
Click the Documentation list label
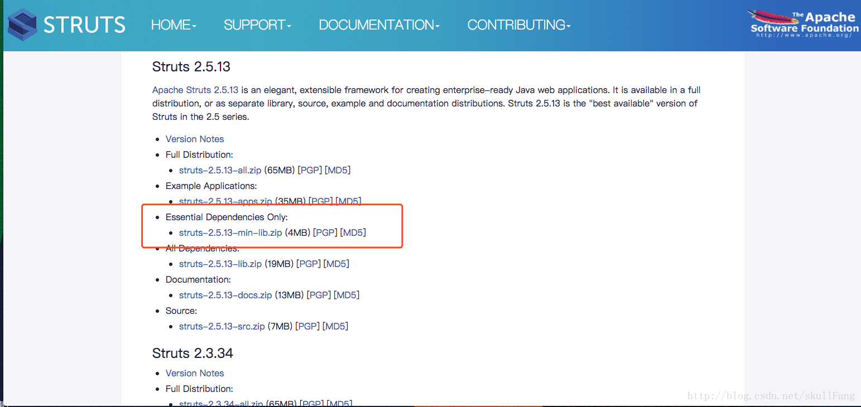[198, 279]
